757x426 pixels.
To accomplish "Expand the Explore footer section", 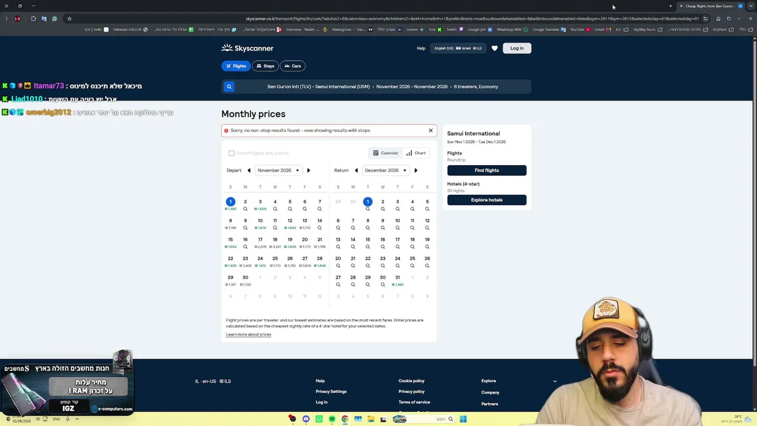I will coord(555,381).
